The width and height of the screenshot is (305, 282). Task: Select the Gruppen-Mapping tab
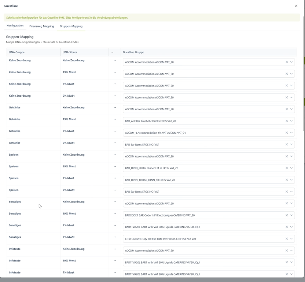click(71, 26)
